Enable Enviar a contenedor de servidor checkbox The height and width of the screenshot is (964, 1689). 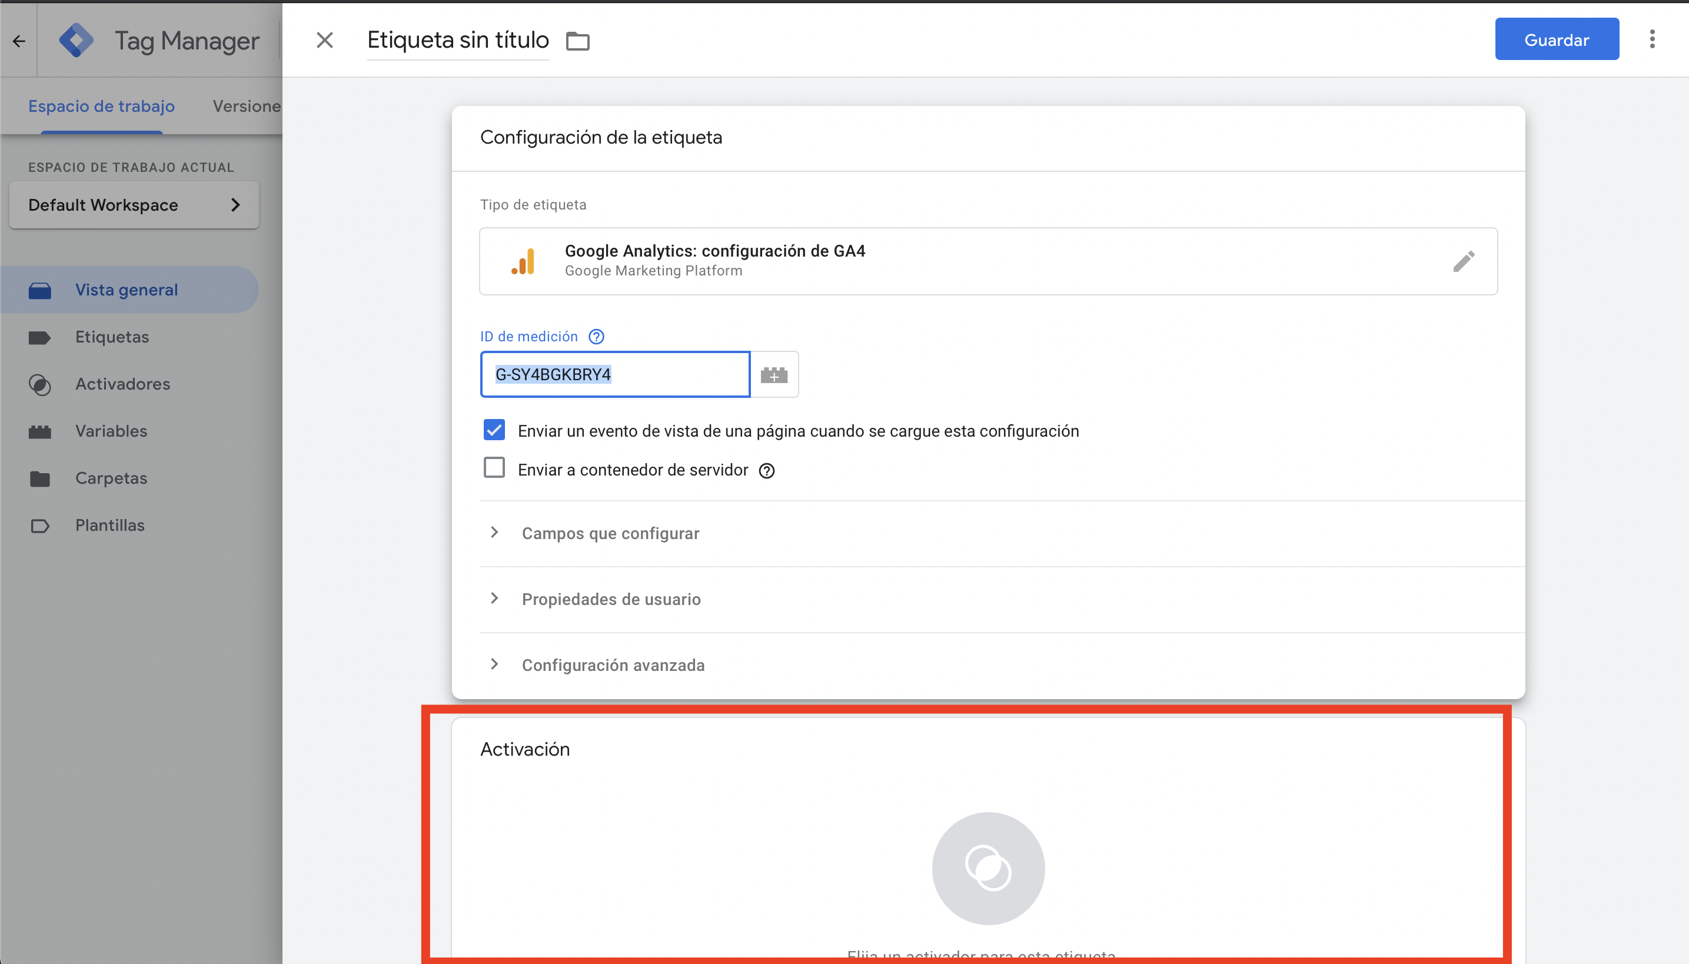pos(494,468)
